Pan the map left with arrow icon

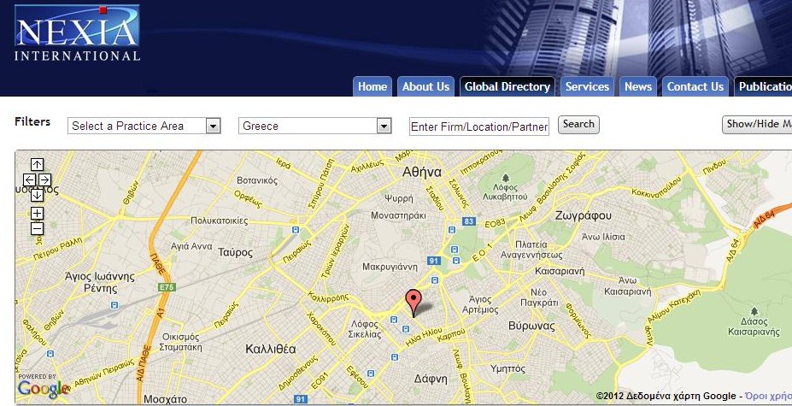point(29,179)
